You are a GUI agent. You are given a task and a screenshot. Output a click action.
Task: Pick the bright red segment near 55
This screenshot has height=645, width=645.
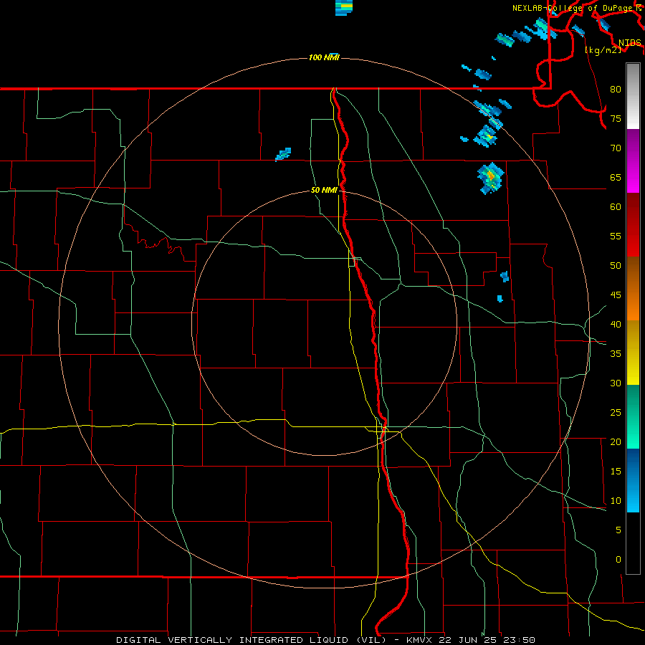(633, 241)
